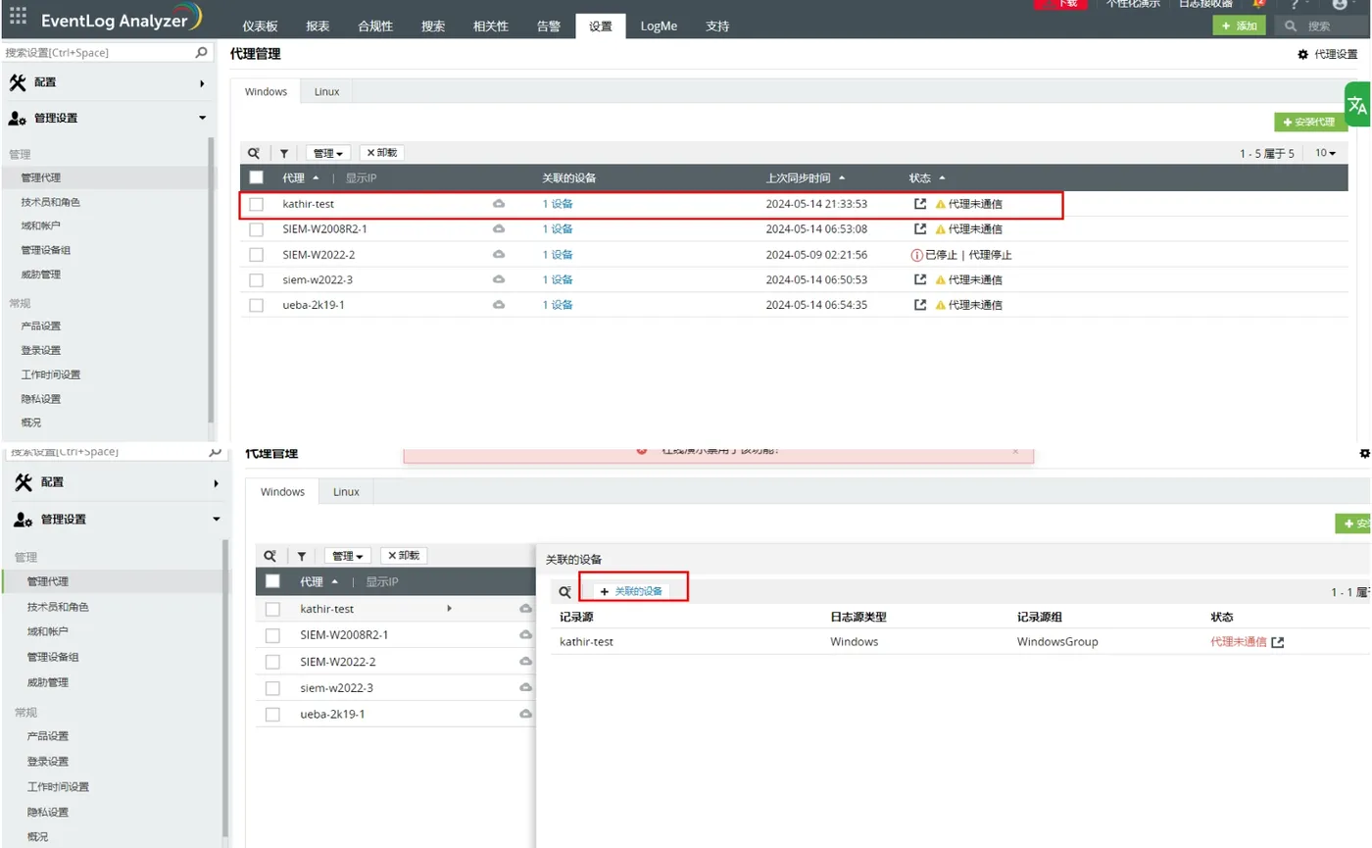Click the 显示IP link in top table header

[361, 178]
